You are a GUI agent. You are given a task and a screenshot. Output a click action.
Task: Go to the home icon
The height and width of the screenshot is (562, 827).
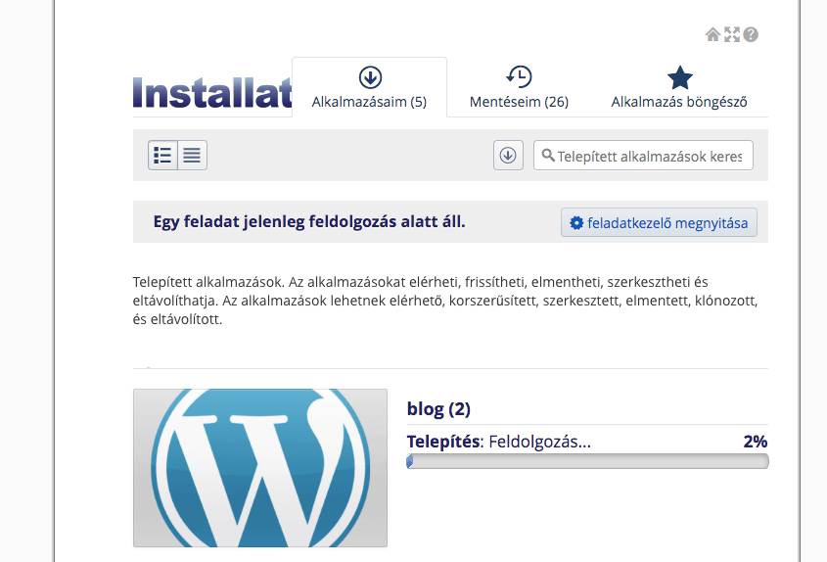coord(712,34)
